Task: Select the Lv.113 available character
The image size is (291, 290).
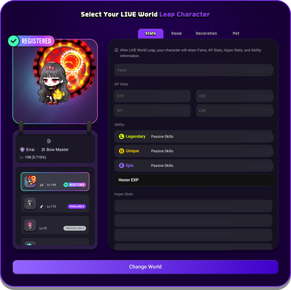Action: [x=55, y=203]
